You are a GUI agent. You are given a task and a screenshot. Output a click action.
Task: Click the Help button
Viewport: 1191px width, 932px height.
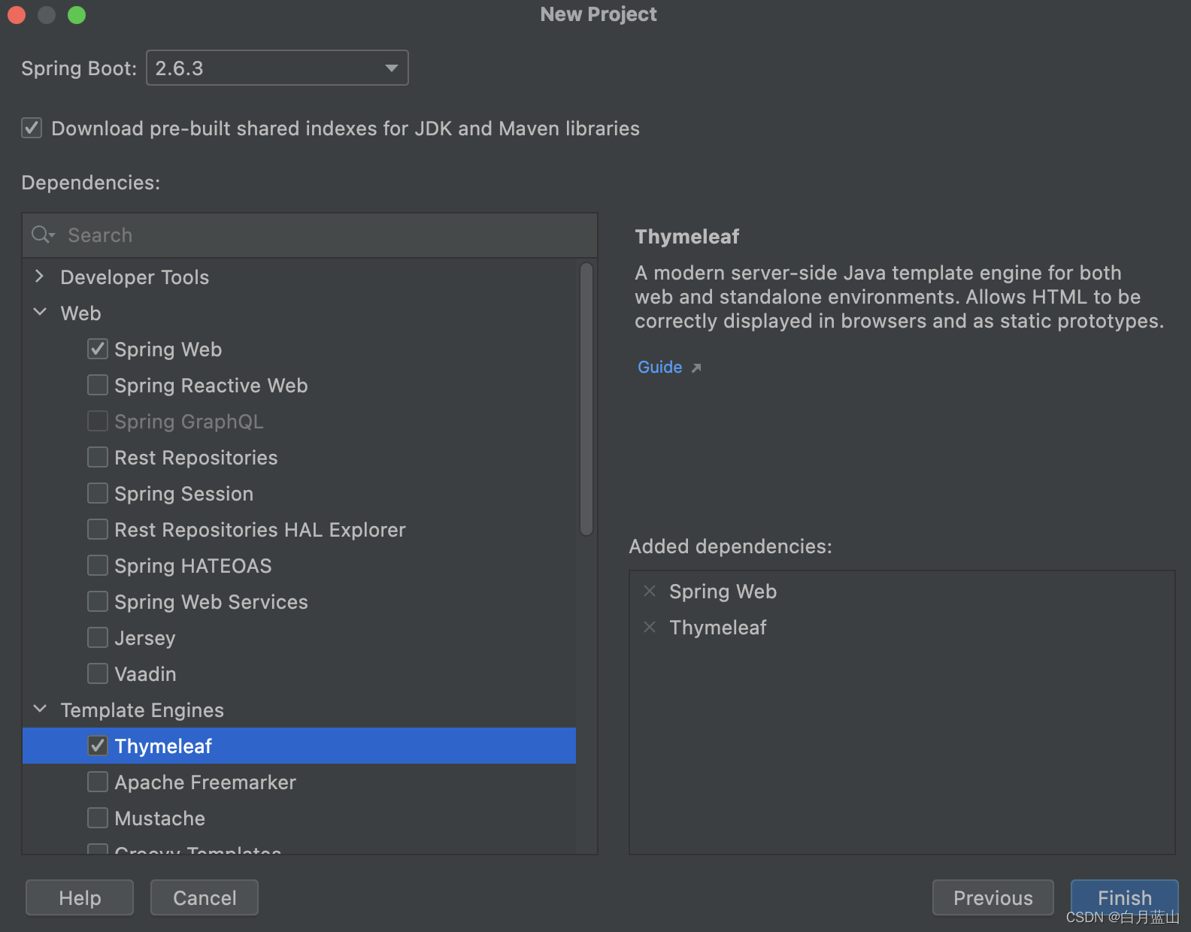80,898
